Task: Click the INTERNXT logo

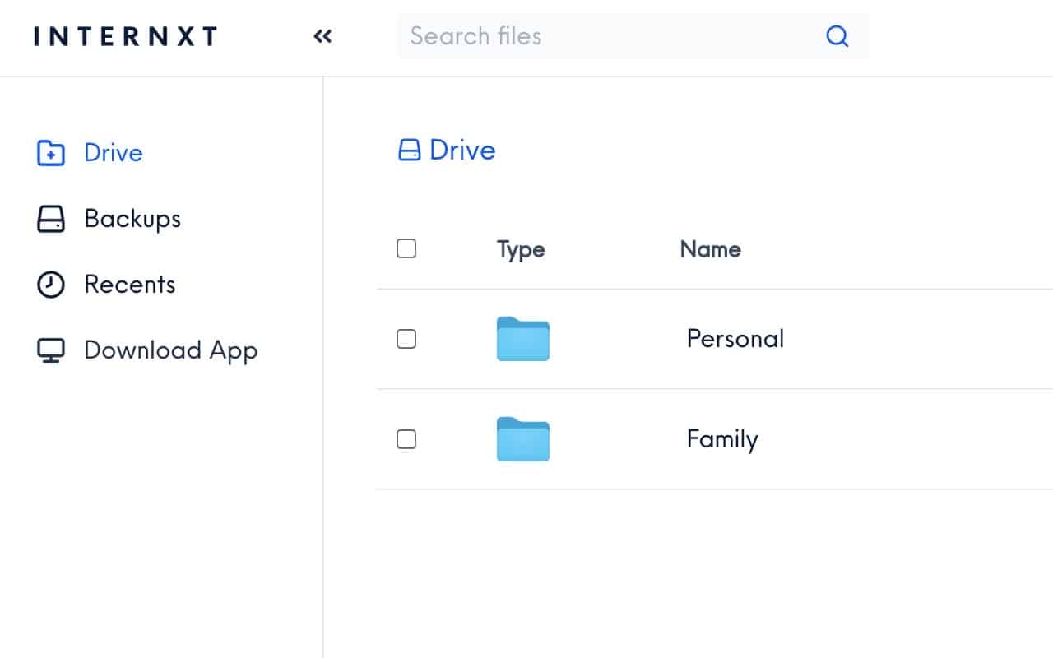Action: tap(125, 35)
